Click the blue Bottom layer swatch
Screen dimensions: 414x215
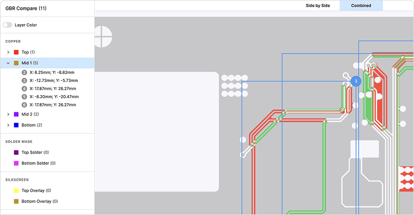(16, 125)
